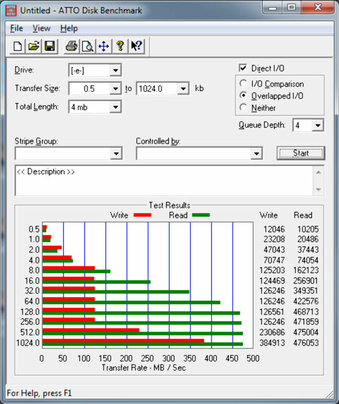Click the yellow question mark About icon
The image size is (339, 404).
point(120,46)
